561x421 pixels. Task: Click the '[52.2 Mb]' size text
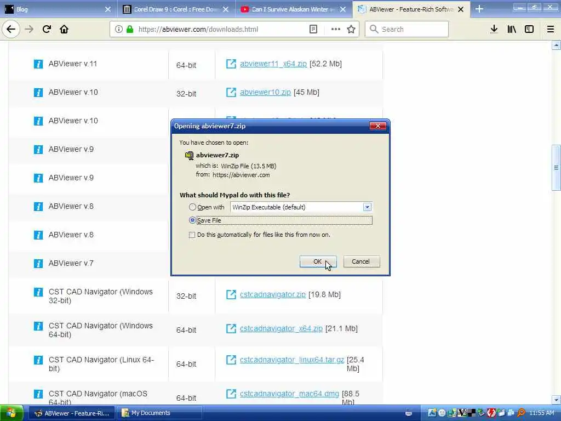pyautogui.click(x=325, y=64)
